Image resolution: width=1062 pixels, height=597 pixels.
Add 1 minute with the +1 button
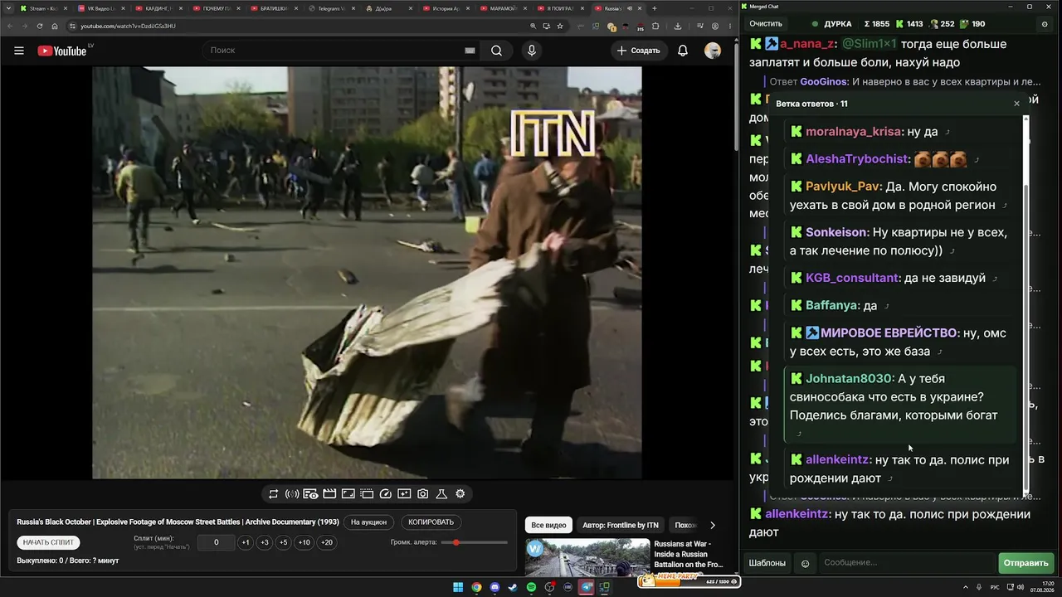pyautogui.click(x=246, y=542)
